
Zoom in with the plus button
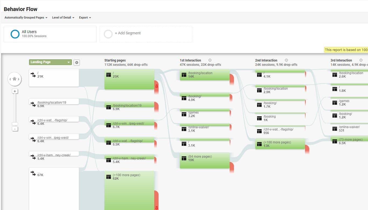click(15, 91)
